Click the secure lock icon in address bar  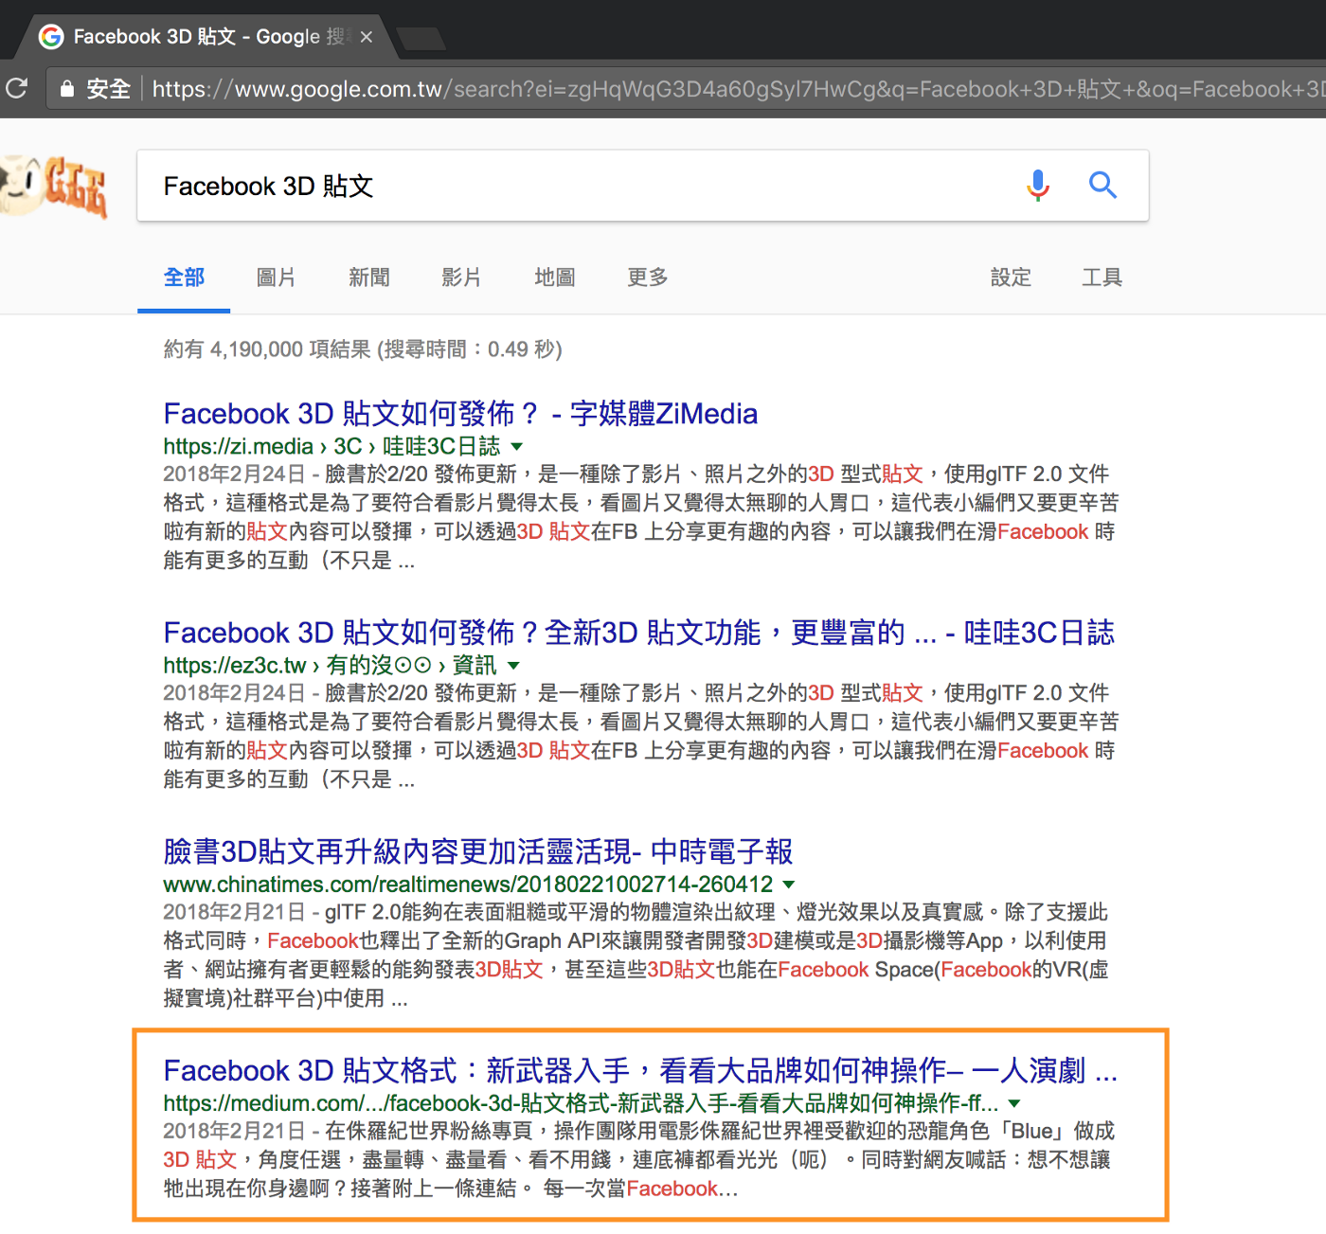66,89
